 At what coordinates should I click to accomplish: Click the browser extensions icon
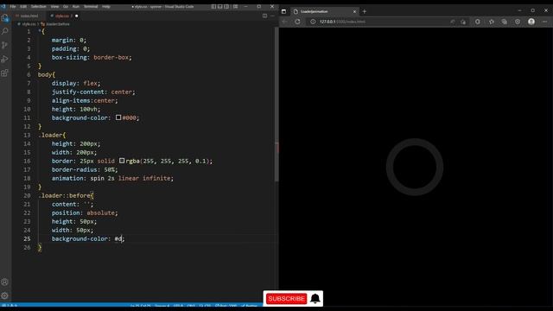coord(478,22)
